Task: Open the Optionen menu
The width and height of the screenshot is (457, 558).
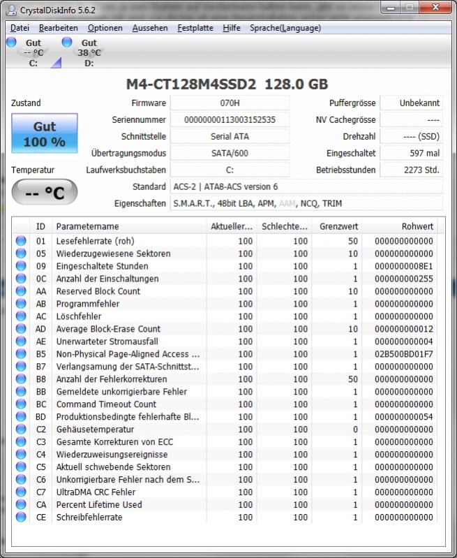Action: coord(105,28)
